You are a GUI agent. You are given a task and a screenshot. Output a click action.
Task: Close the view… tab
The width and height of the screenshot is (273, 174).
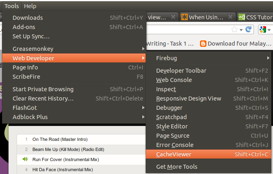[173, 17]
